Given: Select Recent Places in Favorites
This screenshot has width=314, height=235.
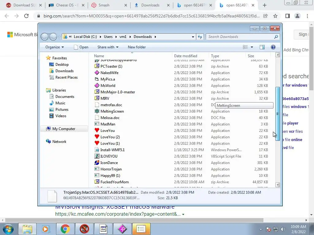Looking at the screenshot, I should point(66,77).
